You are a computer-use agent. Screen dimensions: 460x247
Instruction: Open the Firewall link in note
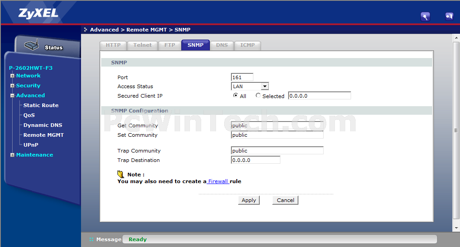[x=218, y=181]
